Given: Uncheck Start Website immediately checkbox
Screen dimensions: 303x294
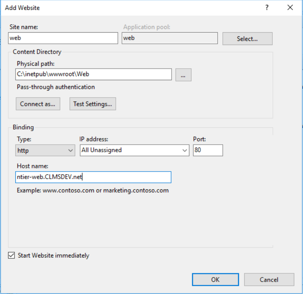Looking at the screenshot, I should [x=12, y=256].
